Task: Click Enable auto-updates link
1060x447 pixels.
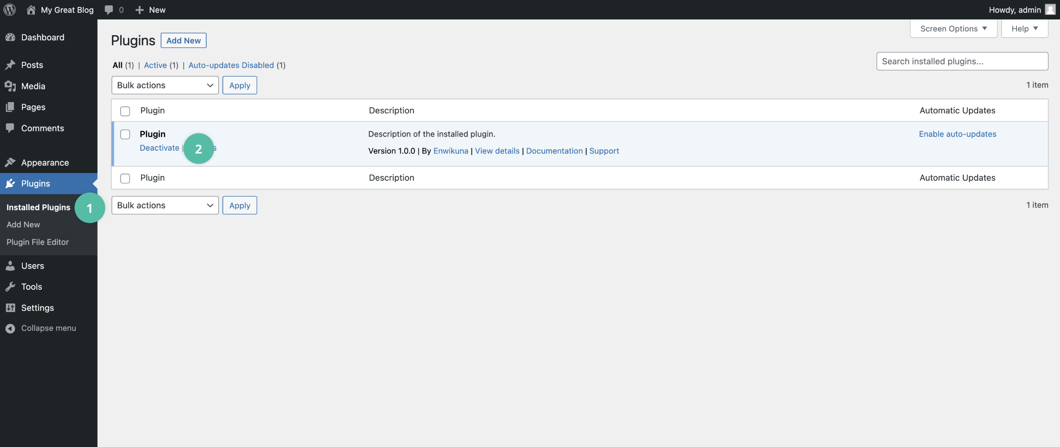Action: (x=958, y=134)
